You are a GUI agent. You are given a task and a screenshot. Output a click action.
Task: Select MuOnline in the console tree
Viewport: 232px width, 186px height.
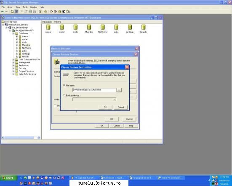point(26,45)
